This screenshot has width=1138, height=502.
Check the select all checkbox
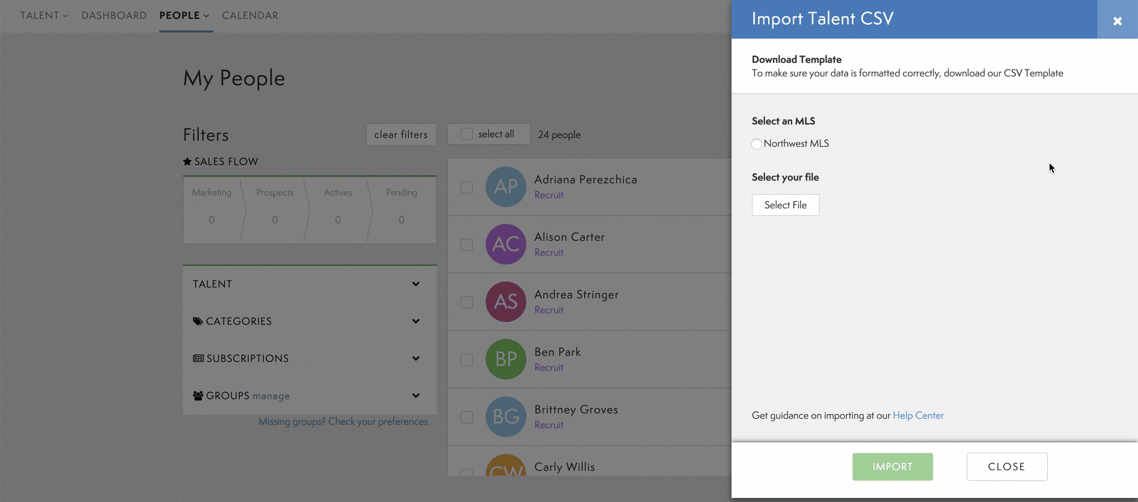coord(467,134)
